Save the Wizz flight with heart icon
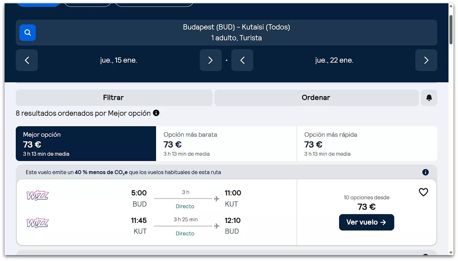The width and height of the screenshot is (458, 261). (x=423, y=192)
